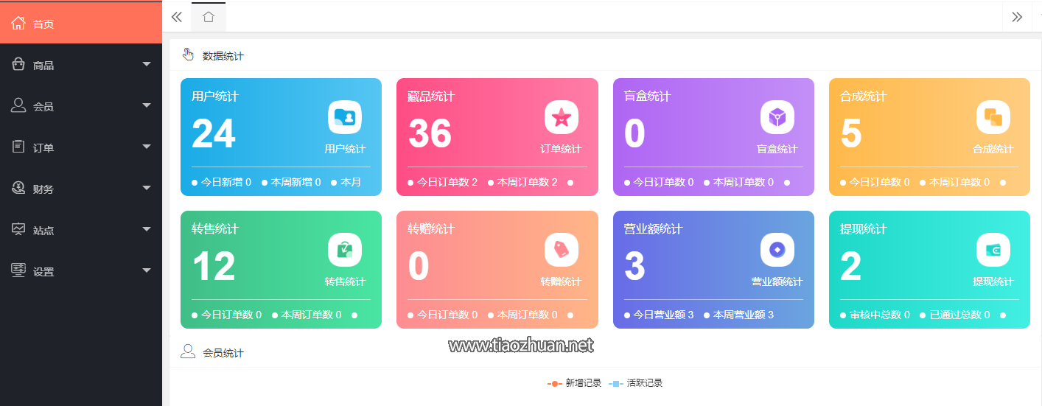Open the 设置 sidebar menu

point(81,271)
